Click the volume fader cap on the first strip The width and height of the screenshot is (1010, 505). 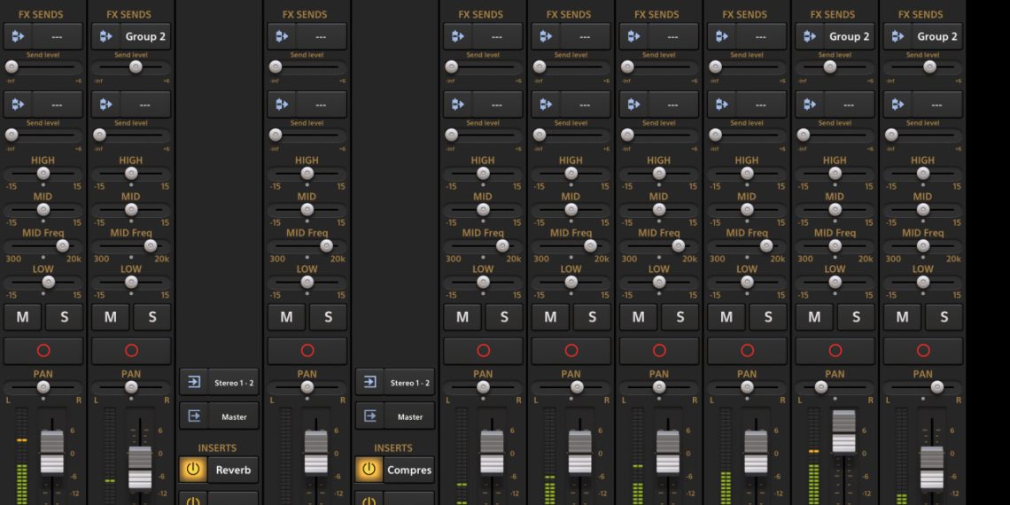tap(52, 452)
